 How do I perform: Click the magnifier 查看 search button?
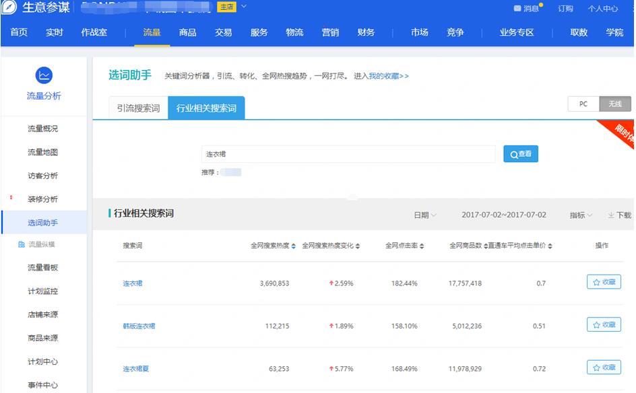click(x=521, y=154)
